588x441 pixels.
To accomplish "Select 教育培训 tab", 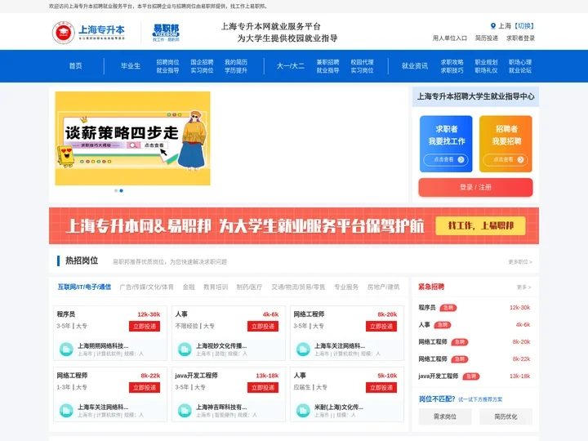I will pos(216,287).
